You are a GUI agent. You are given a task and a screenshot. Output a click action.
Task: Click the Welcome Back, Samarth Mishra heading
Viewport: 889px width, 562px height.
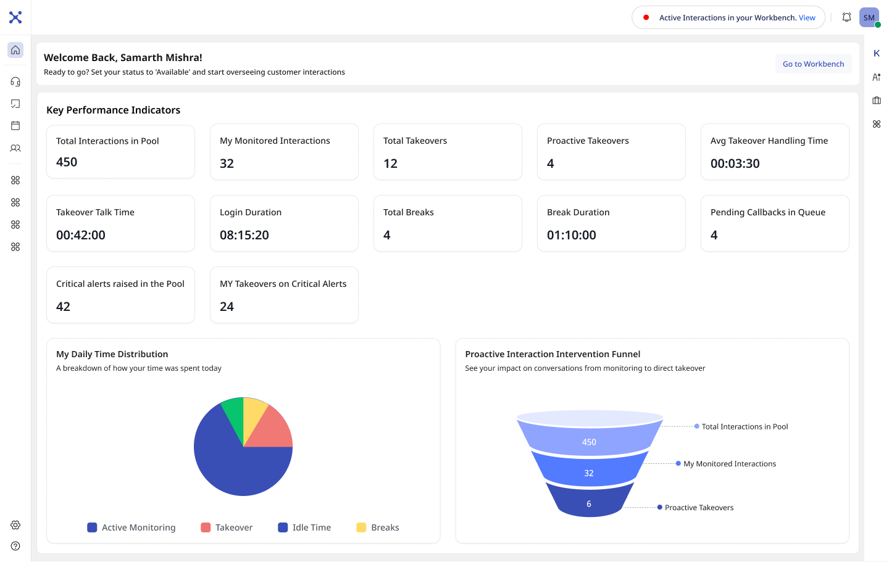(x=123, y=57)
